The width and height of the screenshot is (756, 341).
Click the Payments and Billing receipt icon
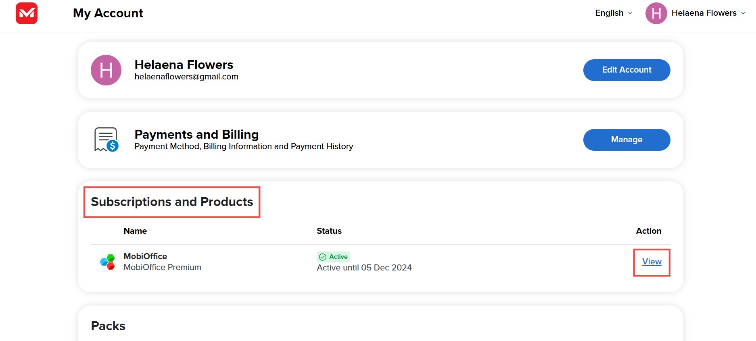pos(106,139)
